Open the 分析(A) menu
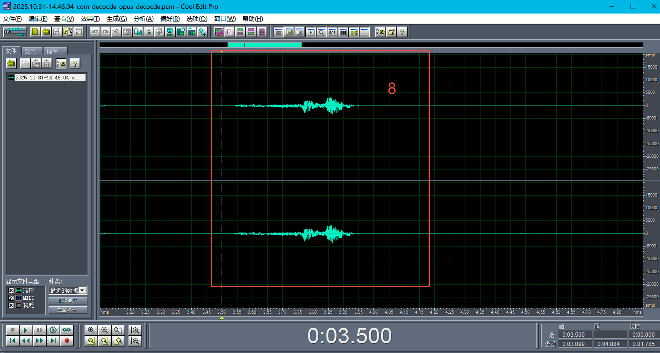This screenshot has height=353, width=660. 143,19
